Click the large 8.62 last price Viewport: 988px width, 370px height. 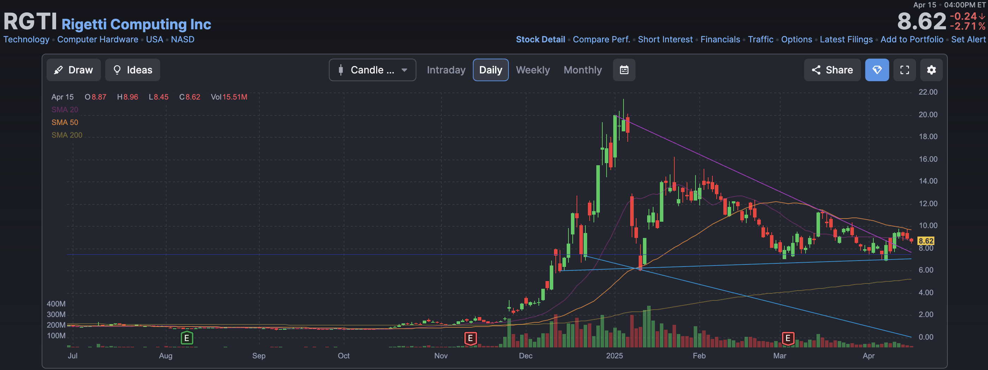pyautogui.click(x=922, y=22)
